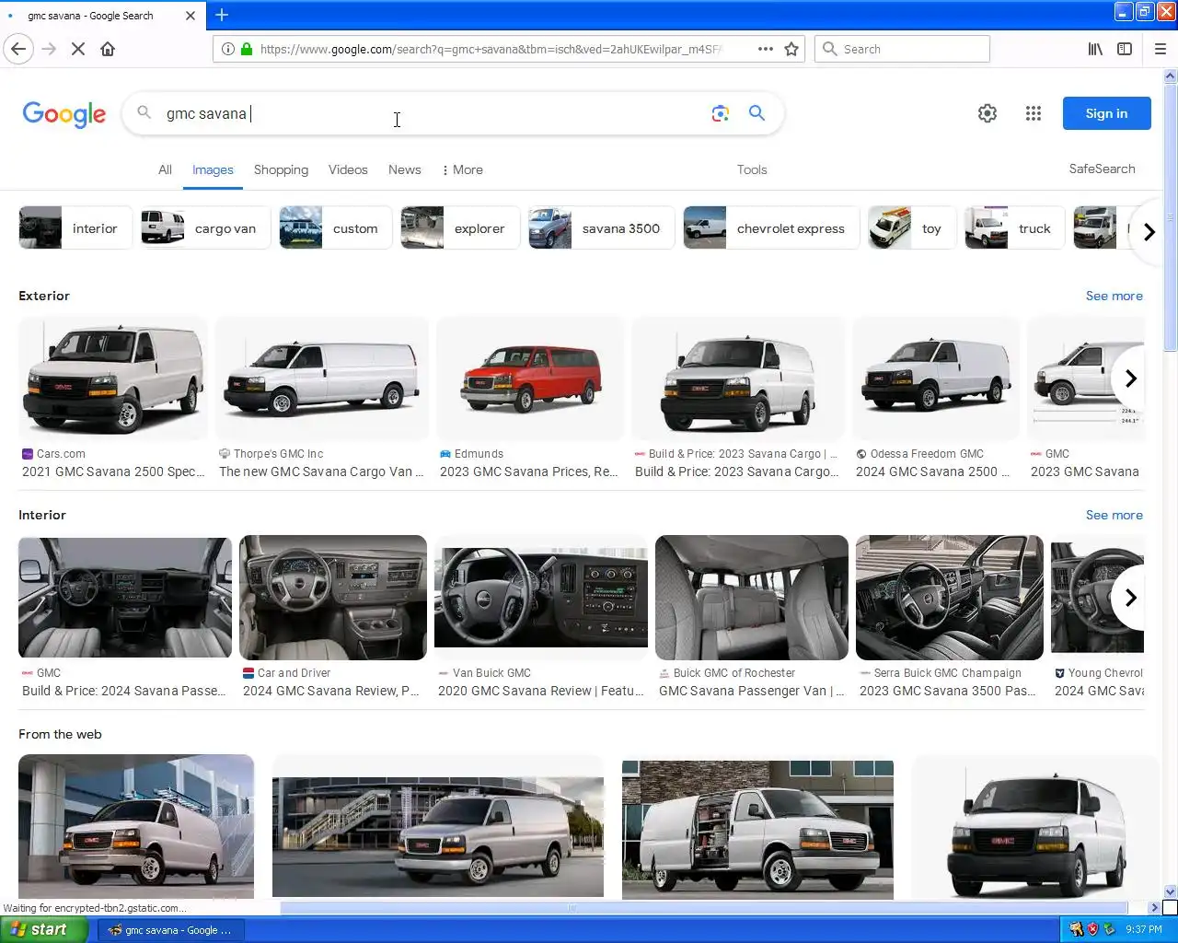Choose the savana 3500 chip
The height and width of the screenshot is (943, 1178).
[x=601, y=228]
